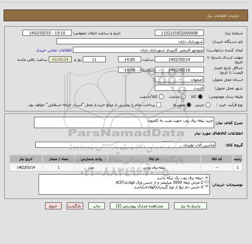Click the تعداد / مقدار column header
Viewport: 252px width, 244px height.
59,159
